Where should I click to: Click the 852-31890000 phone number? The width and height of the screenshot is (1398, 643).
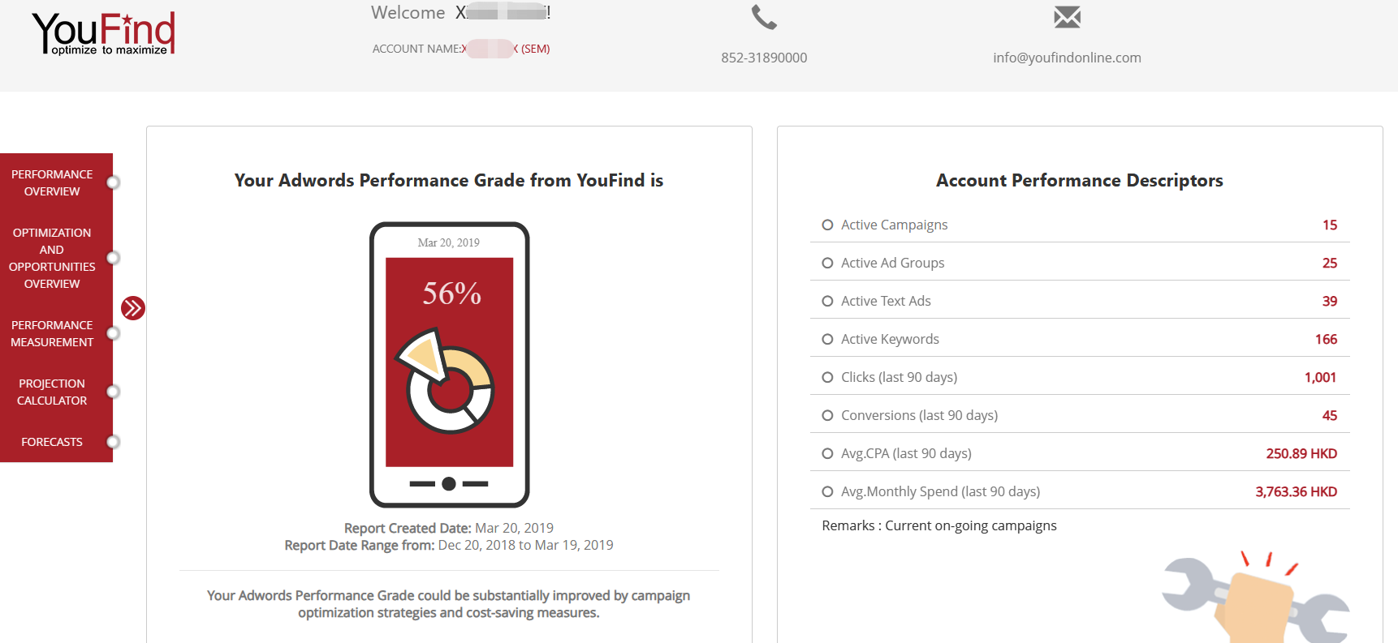pyautogui.click(x=764, y=58)
